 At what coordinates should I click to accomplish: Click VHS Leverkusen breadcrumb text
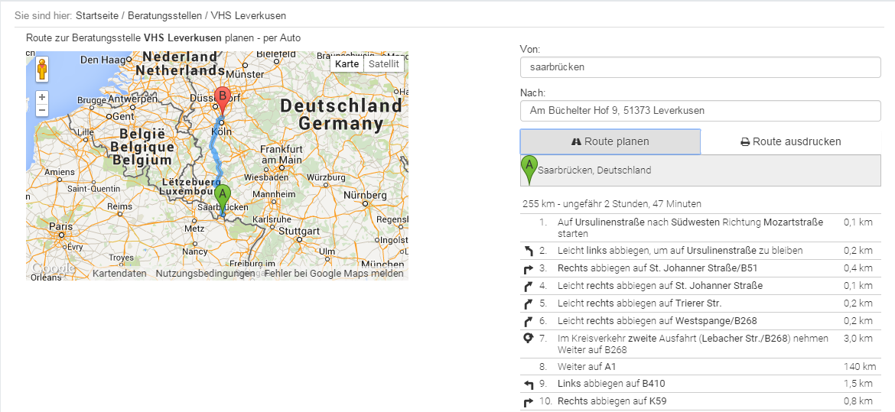click(x=249, y=15)
